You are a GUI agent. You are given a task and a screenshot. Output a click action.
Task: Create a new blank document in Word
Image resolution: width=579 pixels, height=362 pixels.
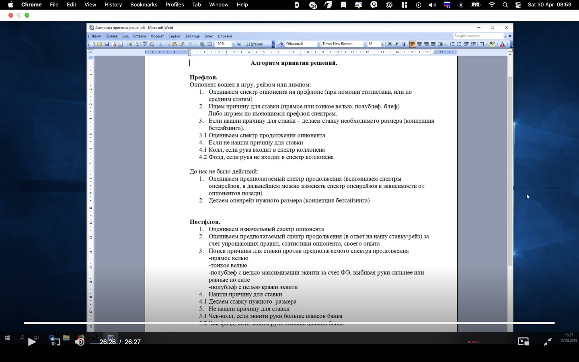click(x=92, y=44)
